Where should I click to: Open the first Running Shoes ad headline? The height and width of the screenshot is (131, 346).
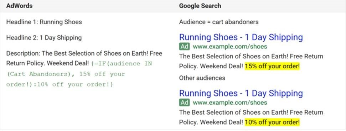coord(241,37)
